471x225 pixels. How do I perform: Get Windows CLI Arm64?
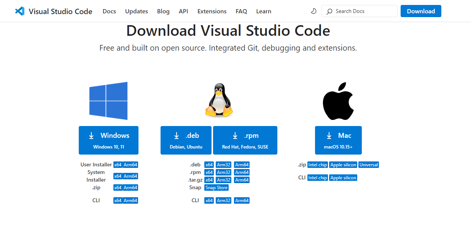click(x=130, y=201)
